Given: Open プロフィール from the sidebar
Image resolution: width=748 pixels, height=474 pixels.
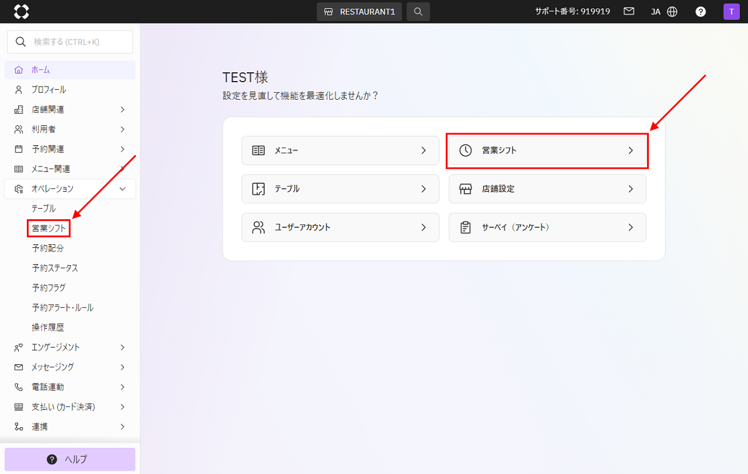Looking at the screenshot, I should click(49, 90).
